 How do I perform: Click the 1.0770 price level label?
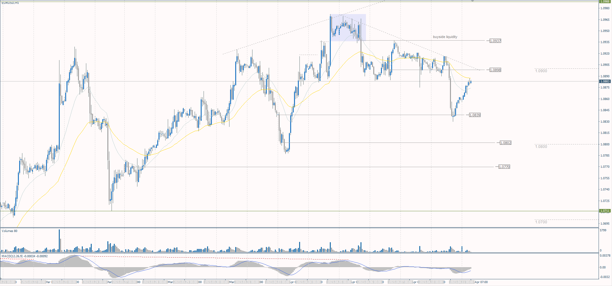tap(504, 167)
